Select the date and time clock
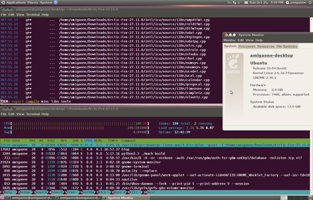The image size is (313, 200). [266, 3]
